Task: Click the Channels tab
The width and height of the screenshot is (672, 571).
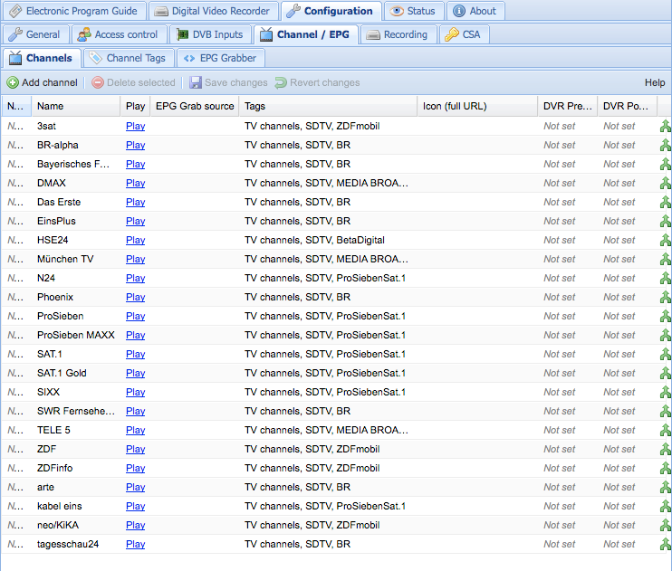Action: click(x=42, y=58)
